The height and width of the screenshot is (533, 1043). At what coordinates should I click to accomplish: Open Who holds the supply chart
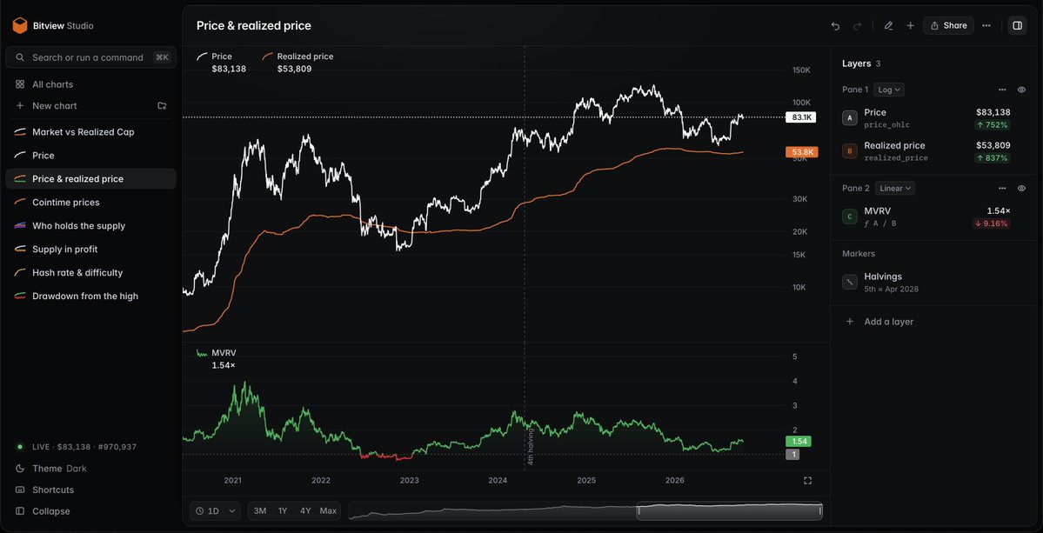tap(90, 226)
